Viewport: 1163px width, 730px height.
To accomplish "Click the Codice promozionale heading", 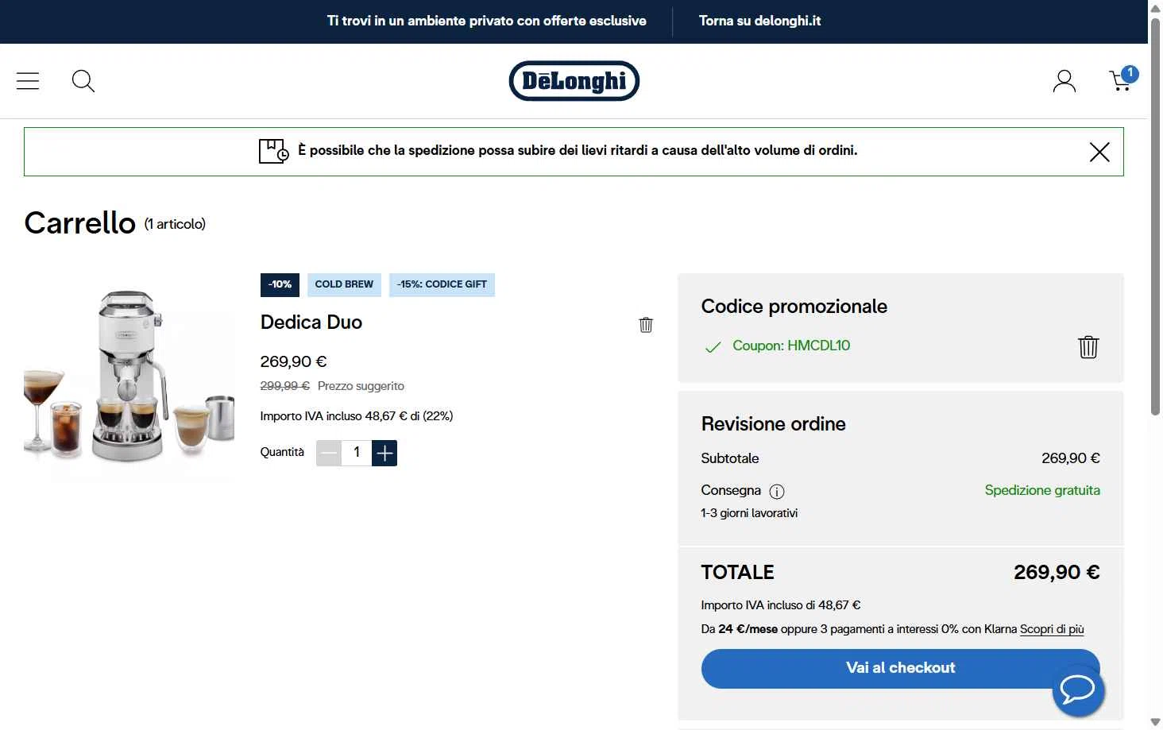I will [x=794, y=307].
